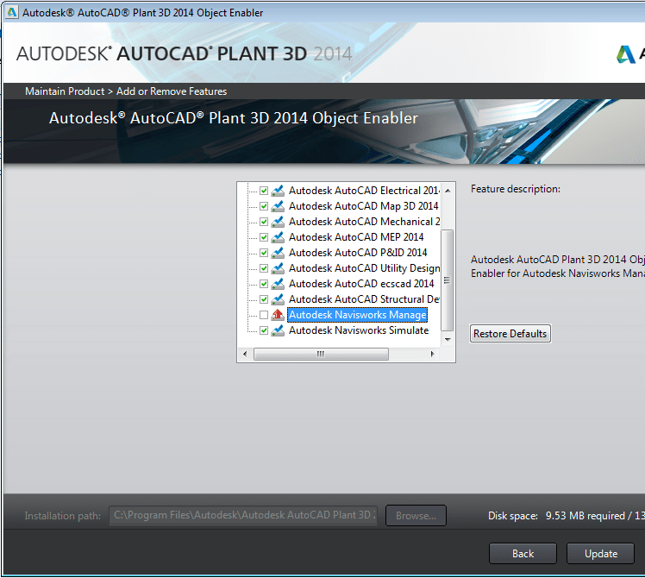Select Autodesk AutoCAD MEP 2014 row text
This screenshot has width=645, height=578.
coord(356,237)
